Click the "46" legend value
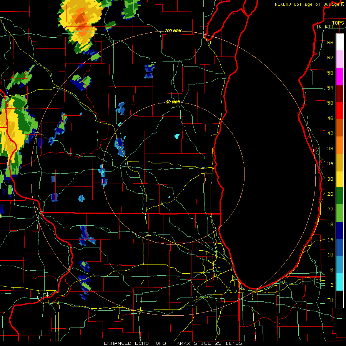This screenshot has height=346, width=346. pos(330,118)
